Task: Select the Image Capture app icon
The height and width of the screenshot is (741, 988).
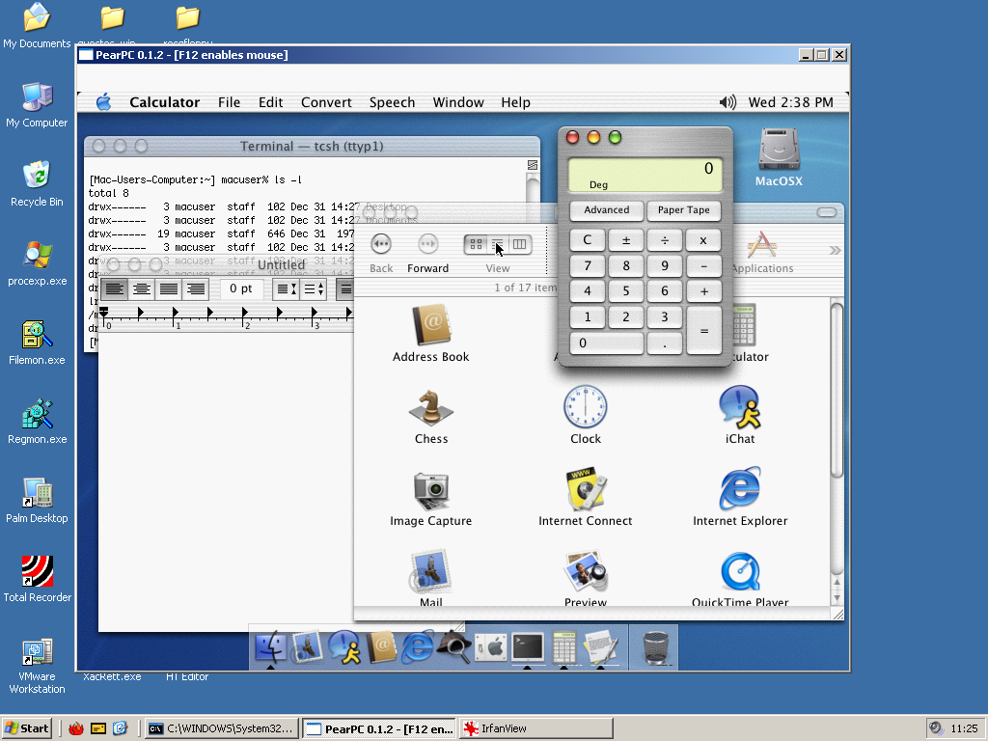Action: coord(430,491)
